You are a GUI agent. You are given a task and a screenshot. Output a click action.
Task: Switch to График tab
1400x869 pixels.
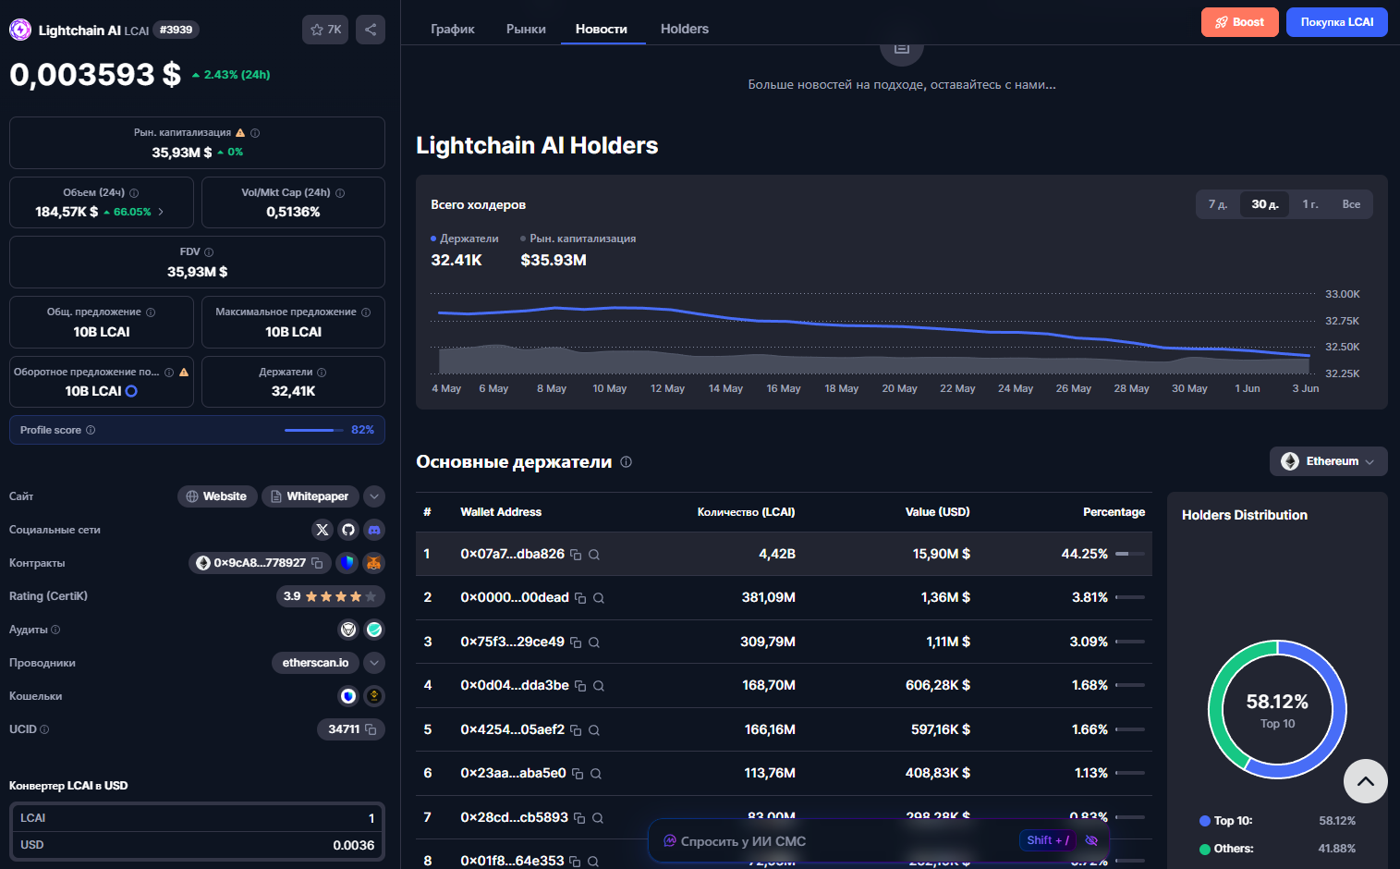point(453,29)
